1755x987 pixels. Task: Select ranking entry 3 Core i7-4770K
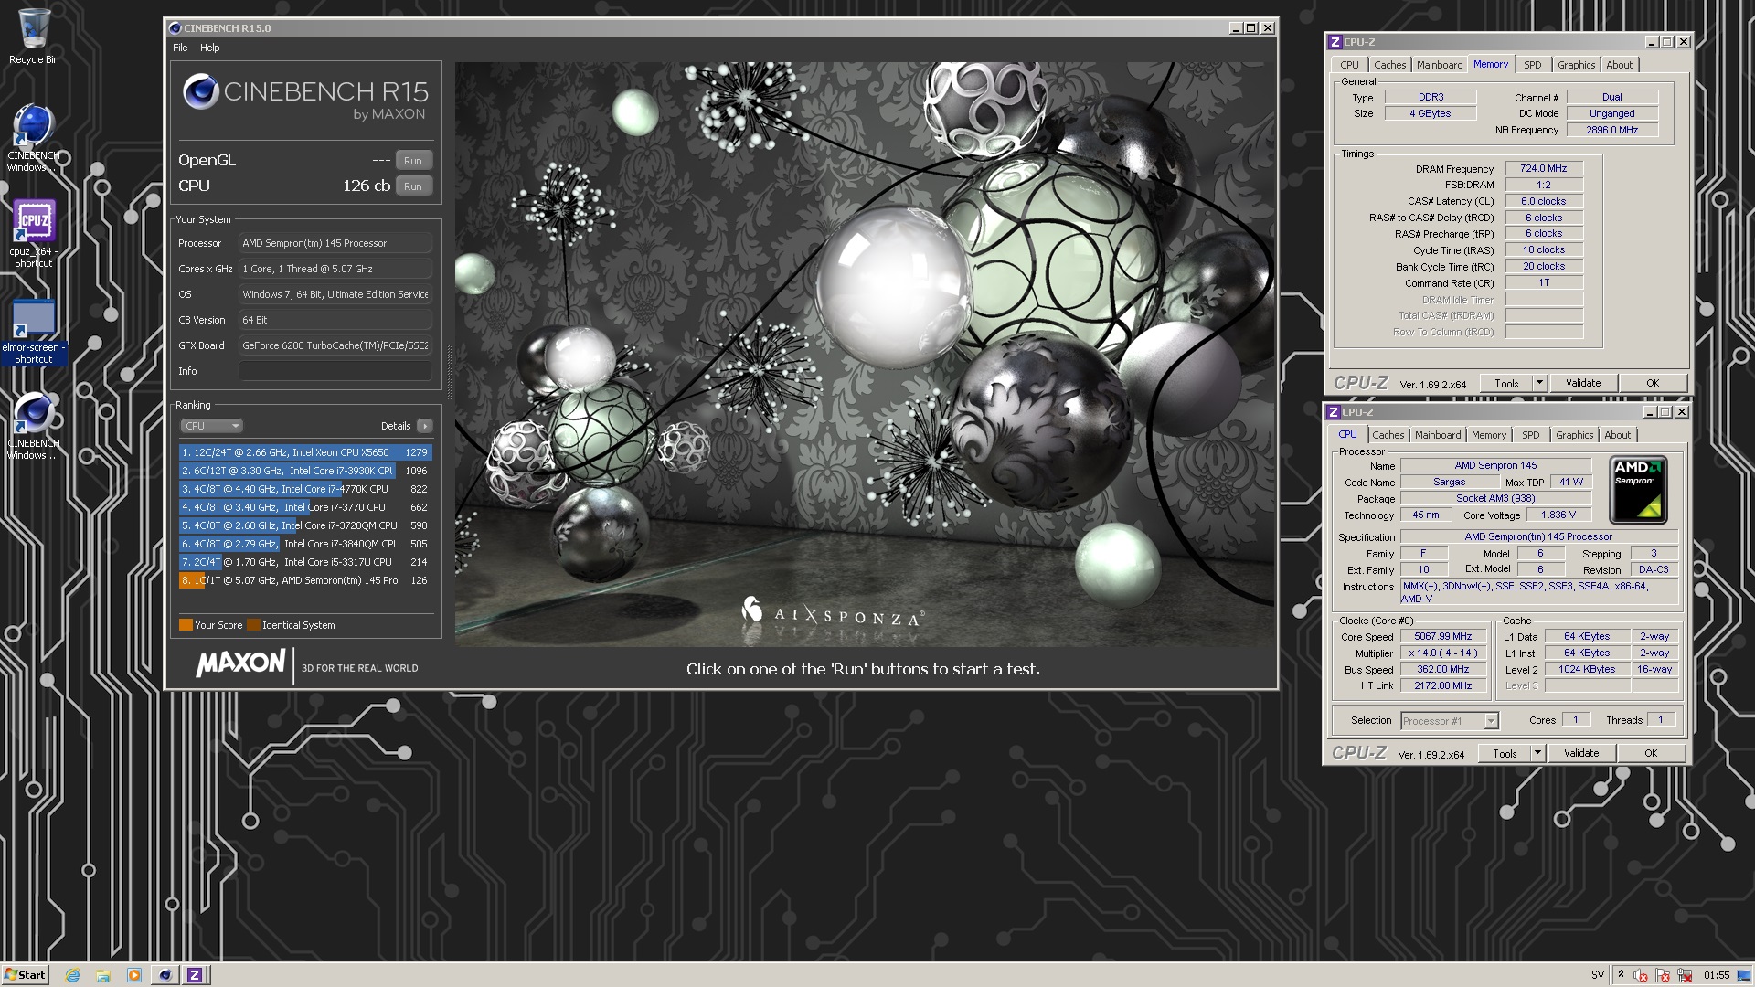click(305, 489)
